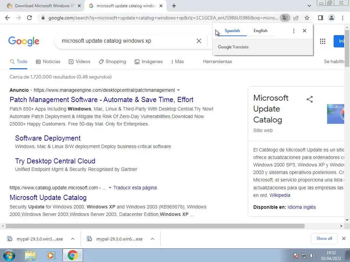Close the microsoft update catalog search tab
This screenshot has height=262, width=350.
click(x=161, y=6)
